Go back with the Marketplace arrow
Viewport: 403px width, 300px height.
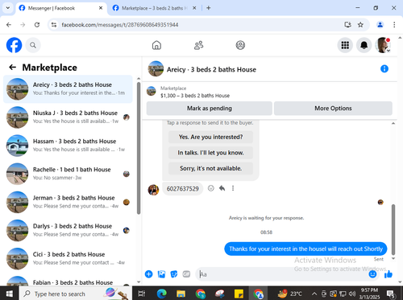point(13,67)
